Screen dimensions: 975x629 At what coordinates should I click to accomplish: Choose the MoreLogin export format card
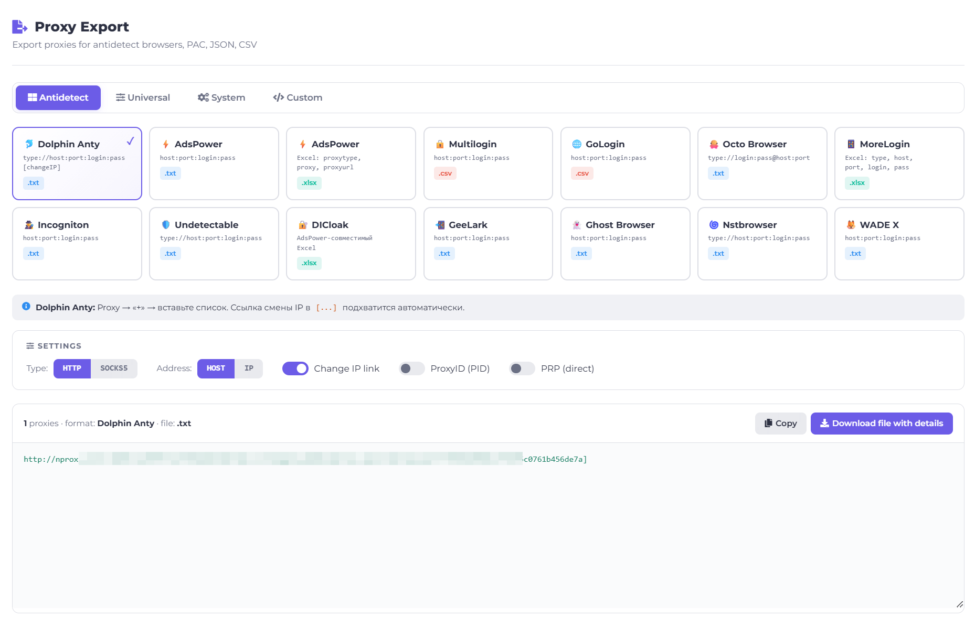[x=899, y=164]
